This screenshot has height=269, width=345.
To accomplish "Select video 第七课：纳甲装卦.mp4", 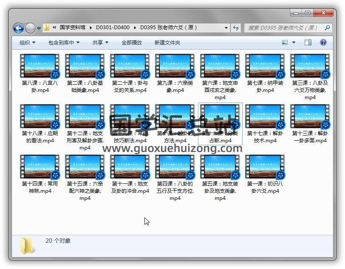I will pyautogui.click(x=265, y=74).
